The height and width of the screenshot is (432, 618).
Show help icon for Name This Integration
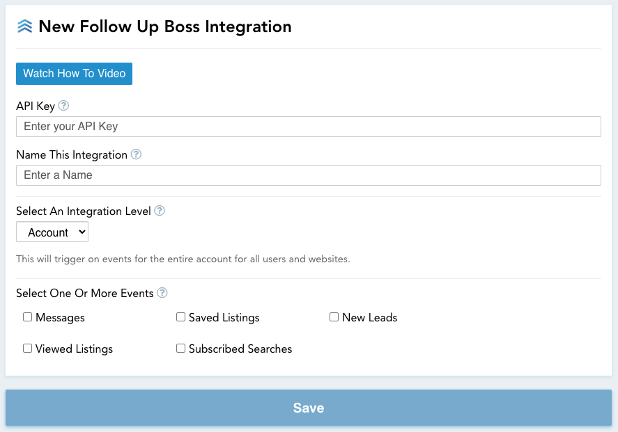coord(136,154)
